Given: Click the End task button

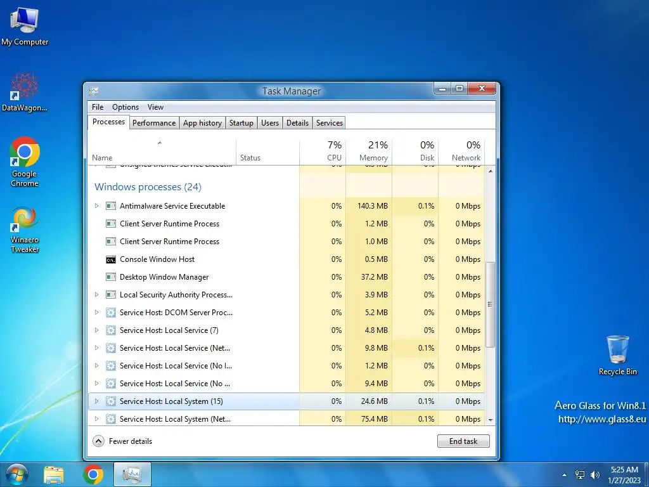Looking at the screenshot, I should click(463, 441).
